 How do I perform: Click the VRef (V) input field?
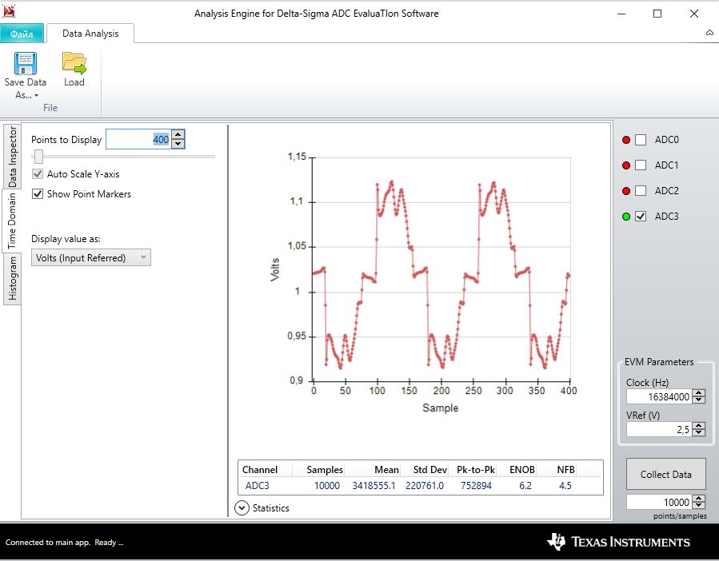coord(659,429)
